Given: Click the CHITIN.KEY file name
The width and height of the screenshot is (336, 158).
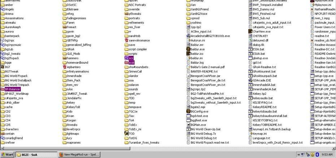Looking at the screenshot, I should tap(260, 36).
